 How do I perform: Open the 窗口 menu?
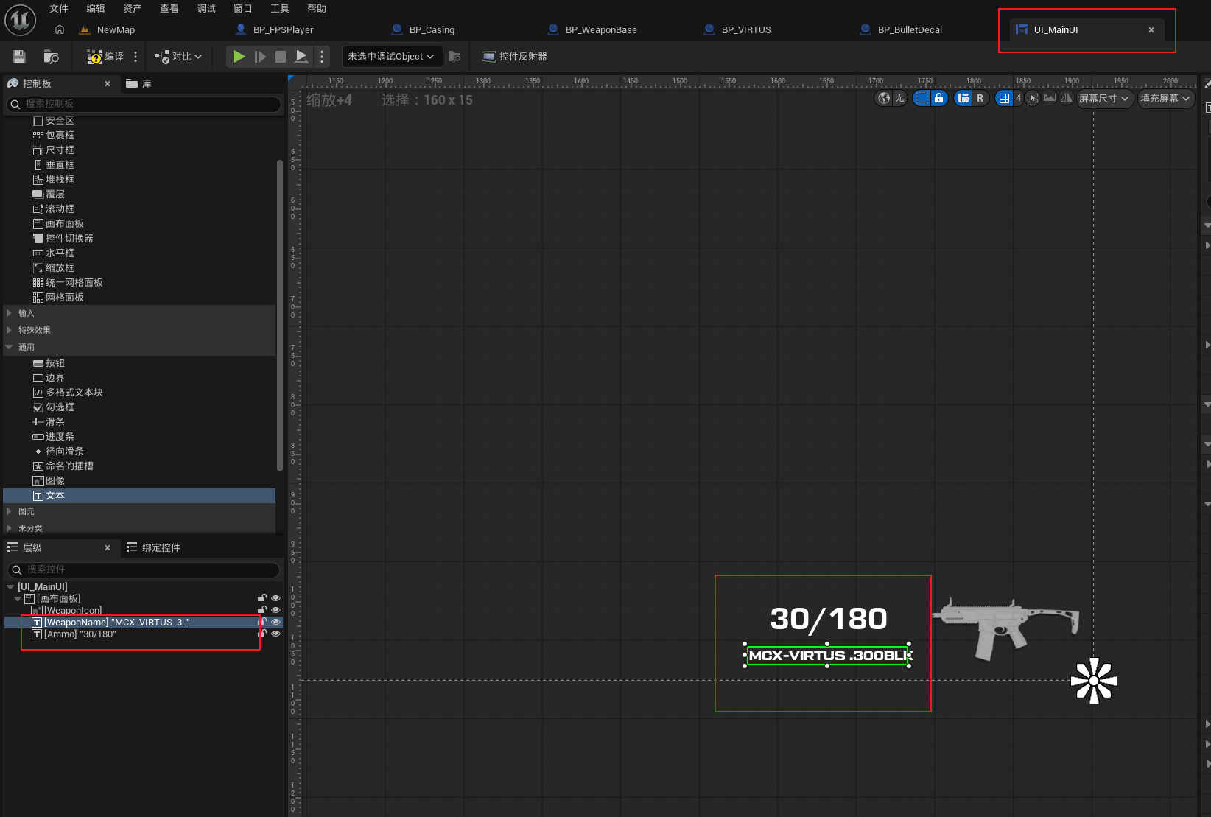click(x=243, y=9)
